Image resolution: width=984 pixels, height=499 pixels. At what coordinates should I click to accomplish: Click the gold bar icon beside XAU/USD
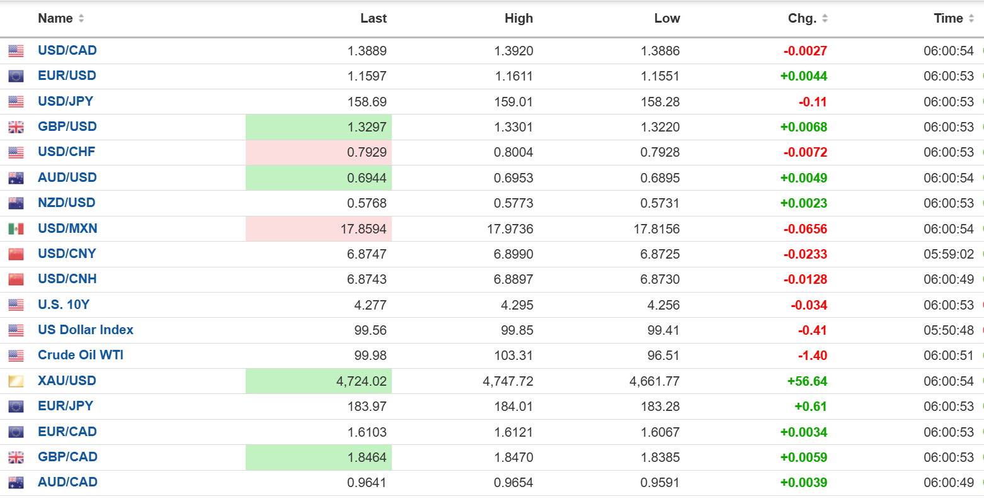click(16, 381)
